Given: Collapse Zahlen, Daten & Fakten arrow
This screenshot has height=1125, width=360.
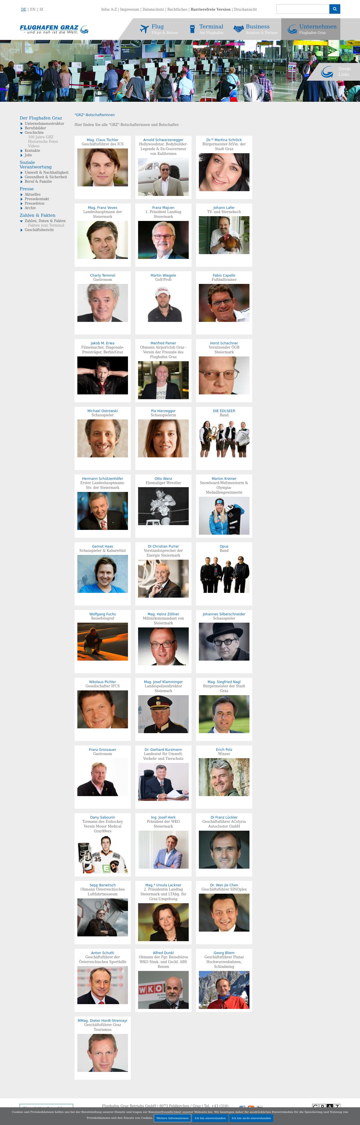Looking at the screenshot, I should click(x=21, y=221).
